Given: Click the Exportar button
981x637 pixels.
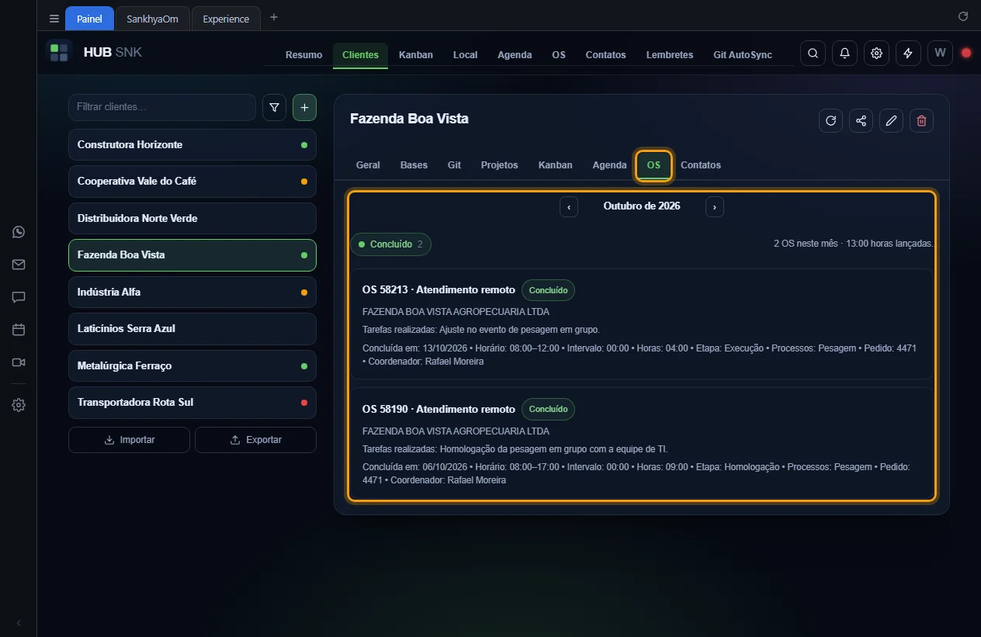Looking at the screenshot, I should coord(255,440).
